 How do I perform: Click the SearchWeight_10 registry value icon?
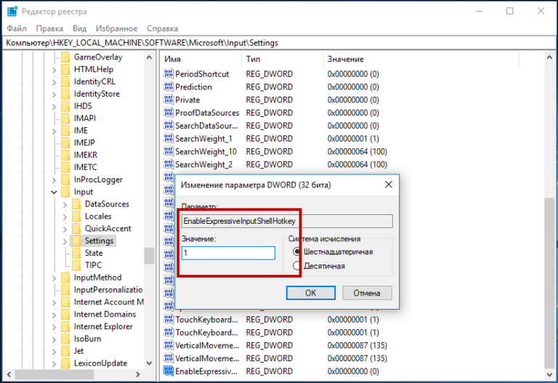(169, 152)
